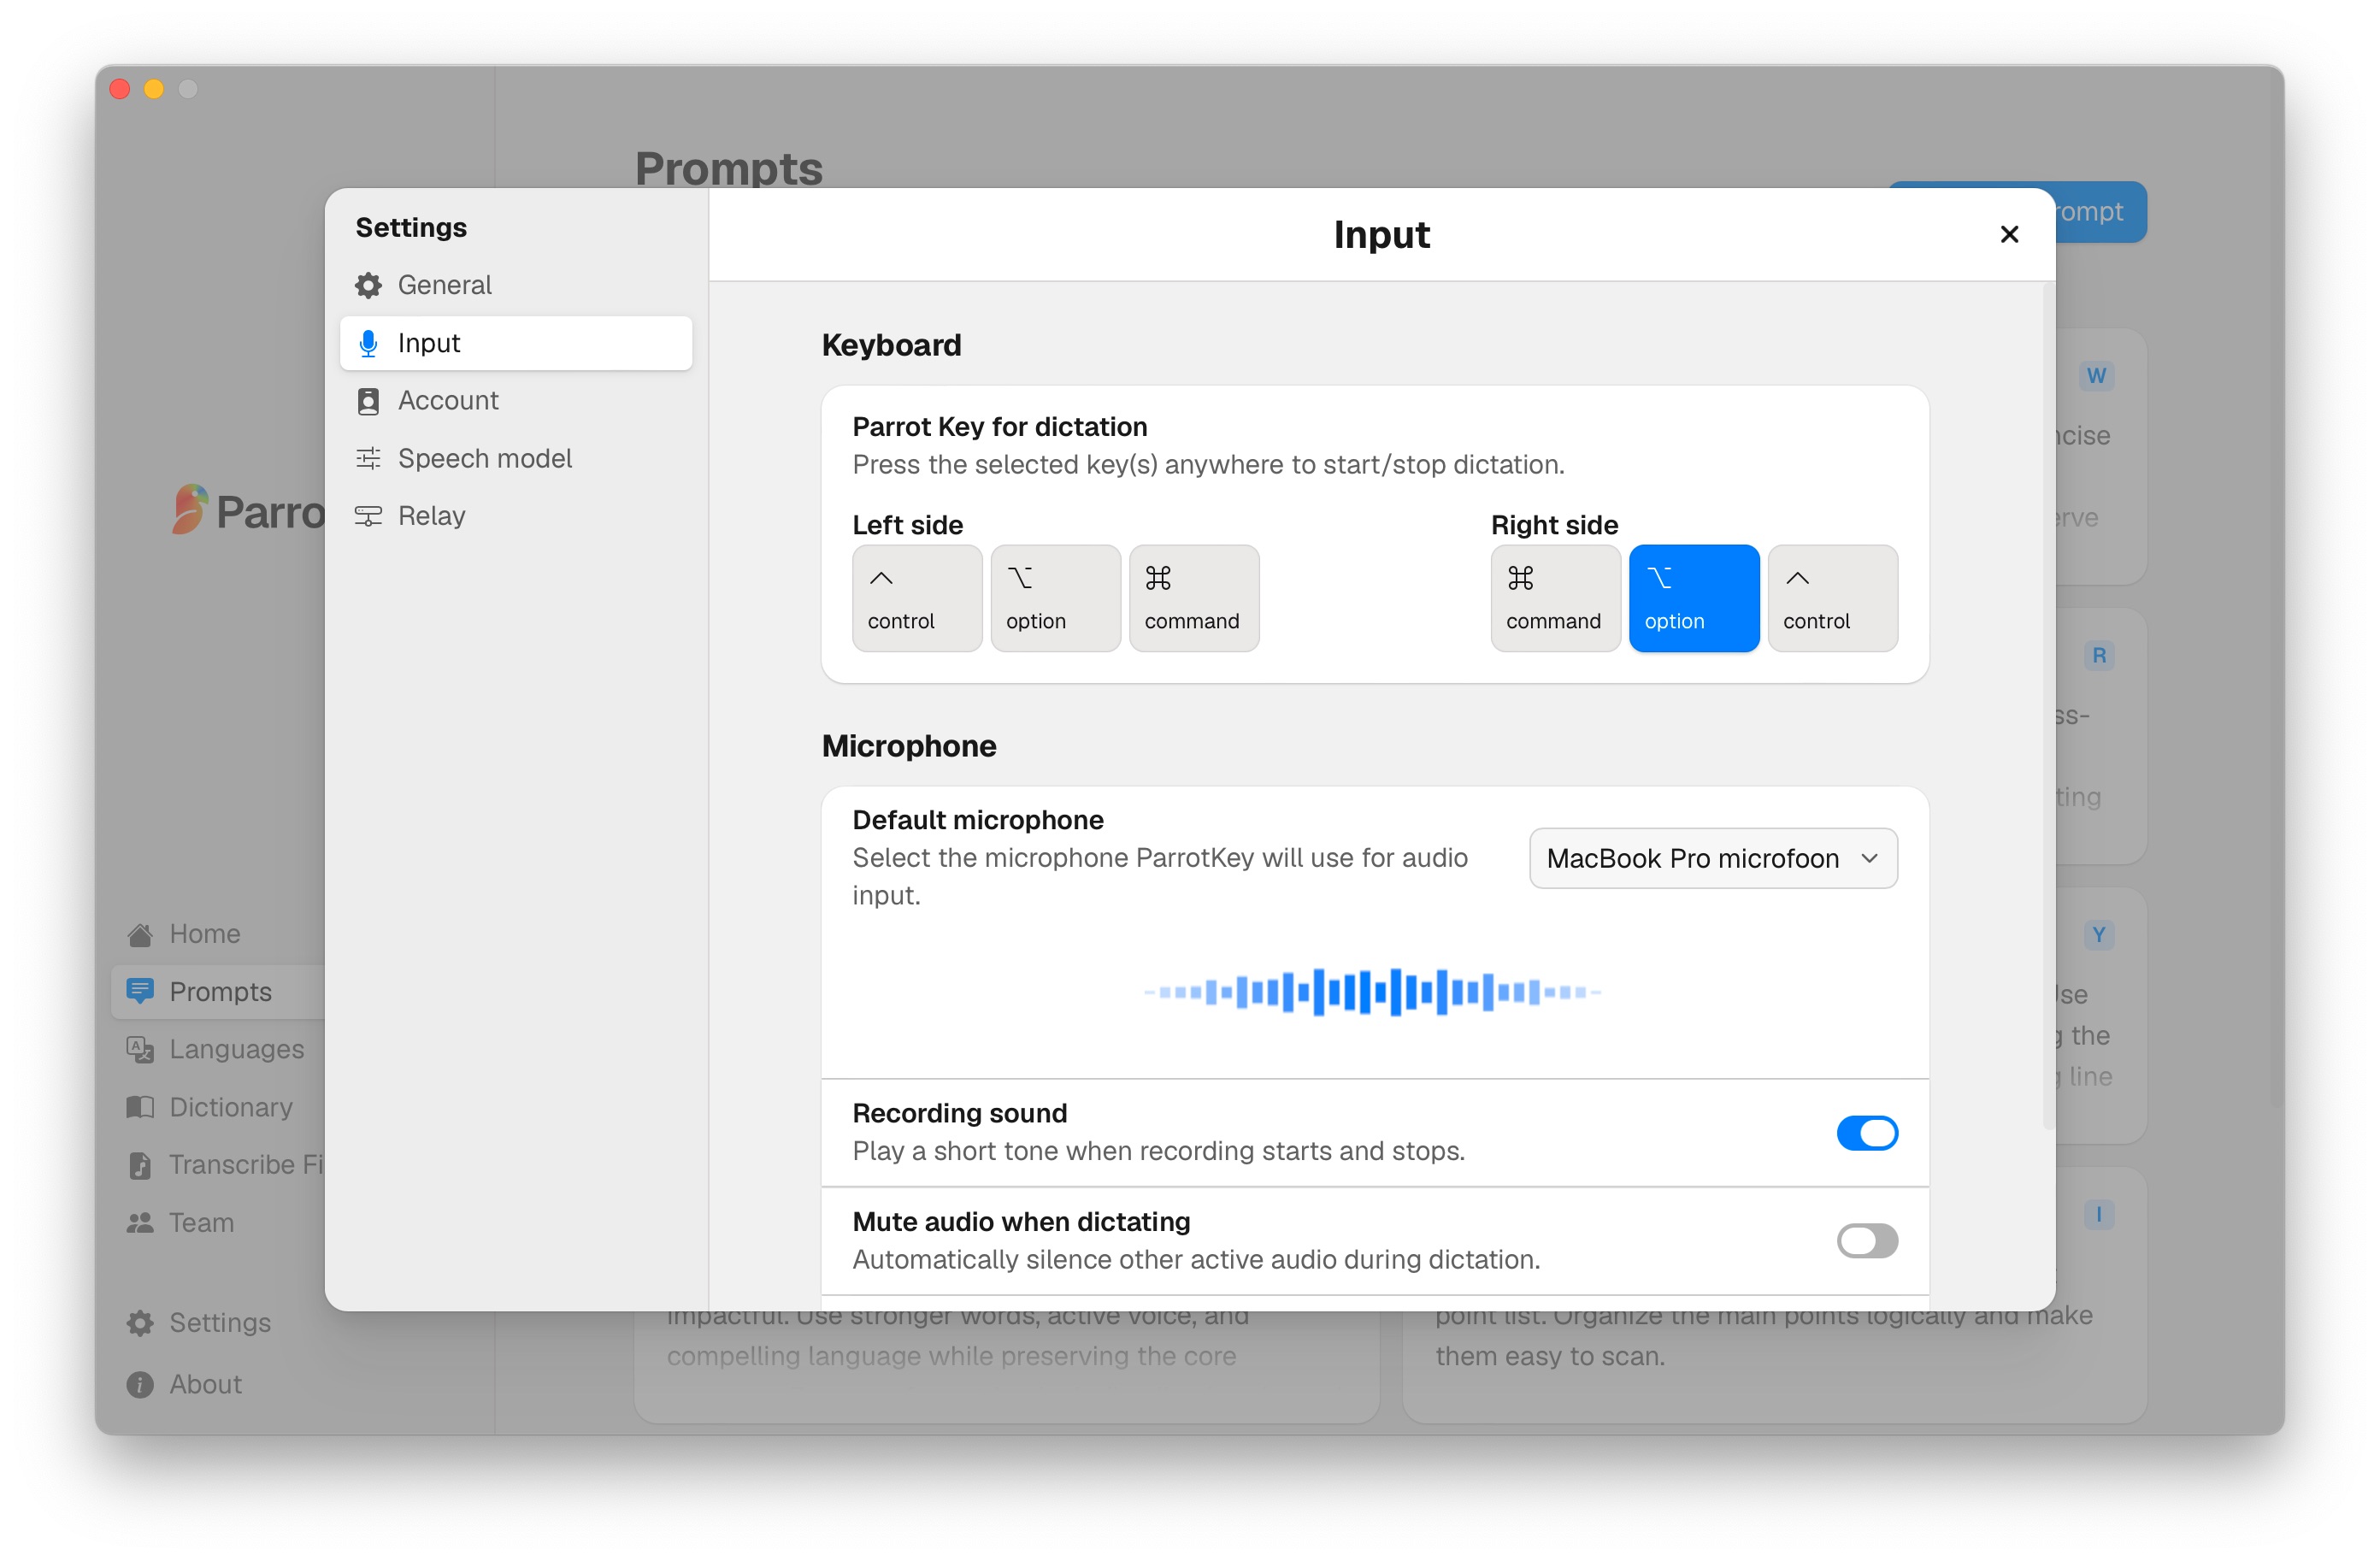Select left side command key

(x=1194, y=598)
